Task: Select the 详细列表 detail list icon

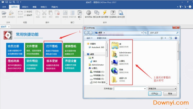Action: coord(72,13)
